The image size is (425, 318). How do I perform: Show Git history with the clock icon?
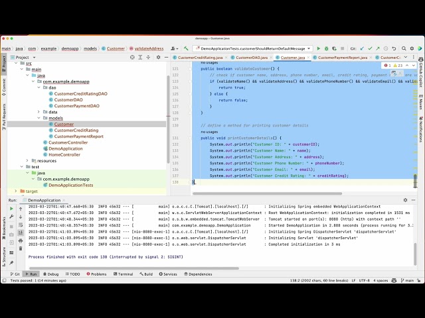point(386,48)
